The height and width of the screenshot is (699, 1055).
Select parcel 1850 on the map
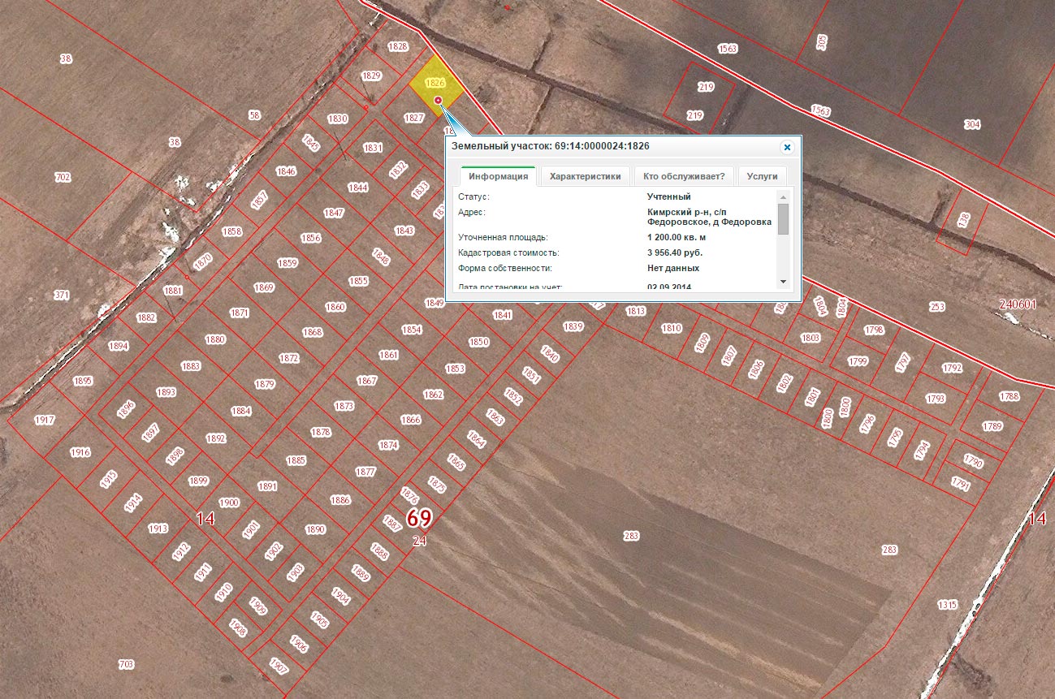click(479, 342)
